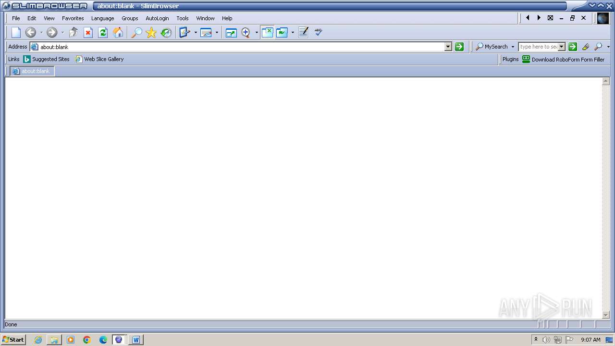The image size is (615, 346).
Task: Close all tabs with boxed X icon
Action: [550, 18]
